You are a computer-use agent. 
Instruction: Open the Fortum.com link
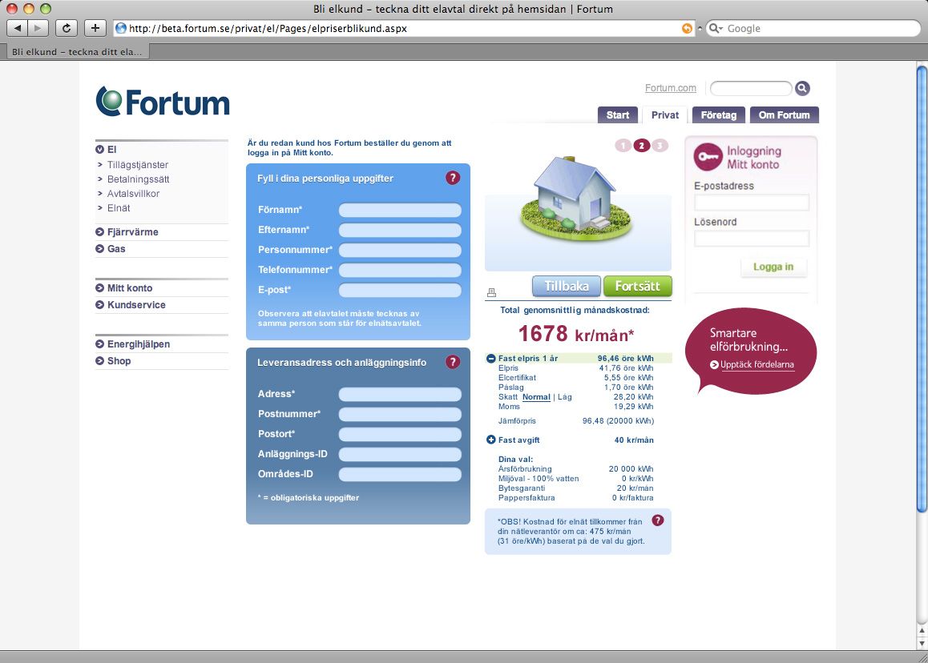pyautogui.click(x=671, y=88)
